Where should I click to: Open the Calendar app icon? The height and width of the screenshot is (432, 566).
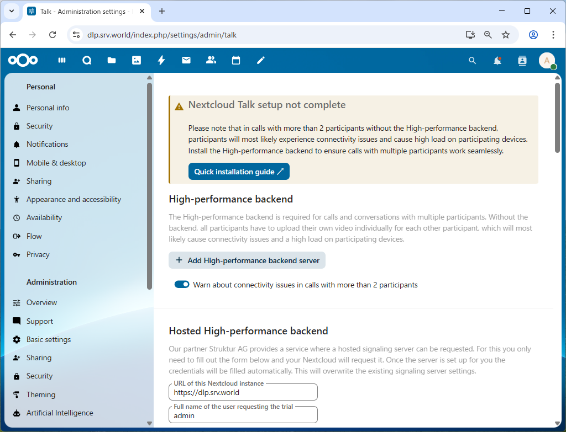236,61
